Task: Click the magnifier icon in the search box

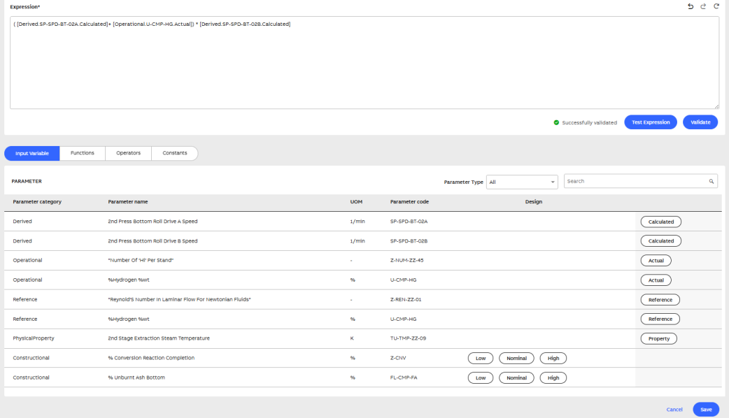Action: (712, 182)
